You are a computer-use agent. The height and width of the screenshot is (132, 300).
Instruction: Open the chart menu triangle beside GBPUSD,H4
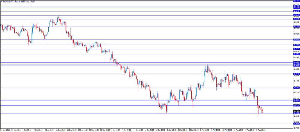[x=1, y=1]
